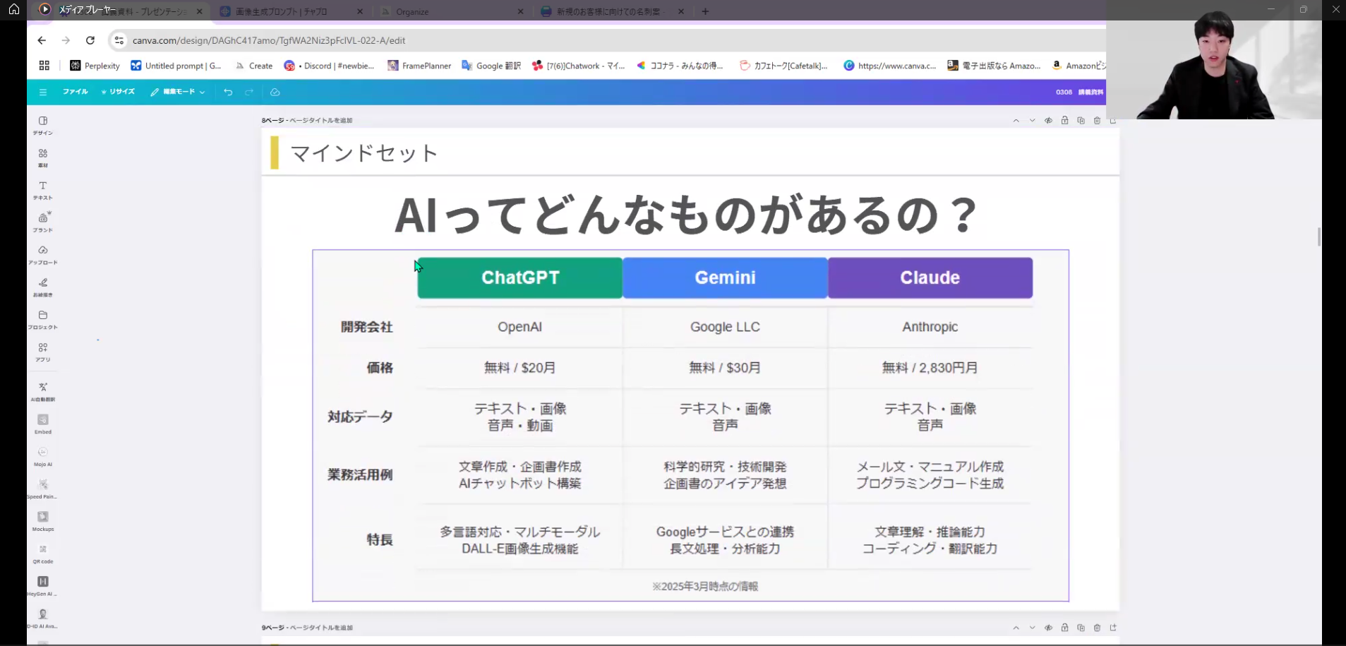Move page 9 down with the chevron
1346x646 pixels.
[x=1032, y=628]
